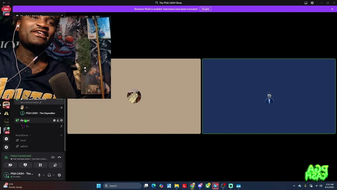Start an activity

[40, 165]
